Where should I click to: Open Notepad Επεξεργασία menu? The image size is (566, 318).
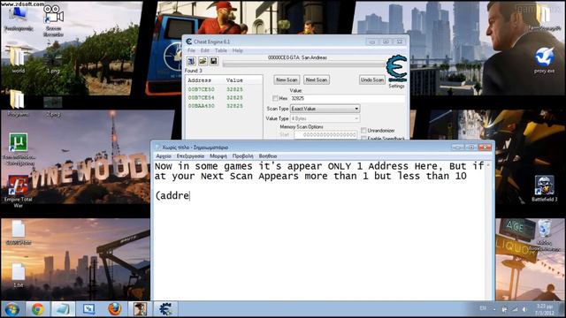(x=191, y=156)
